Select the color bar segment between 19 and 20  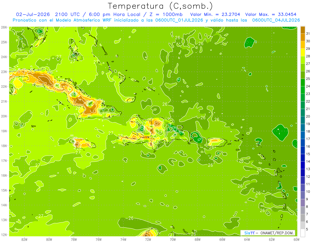click(303, 120)
